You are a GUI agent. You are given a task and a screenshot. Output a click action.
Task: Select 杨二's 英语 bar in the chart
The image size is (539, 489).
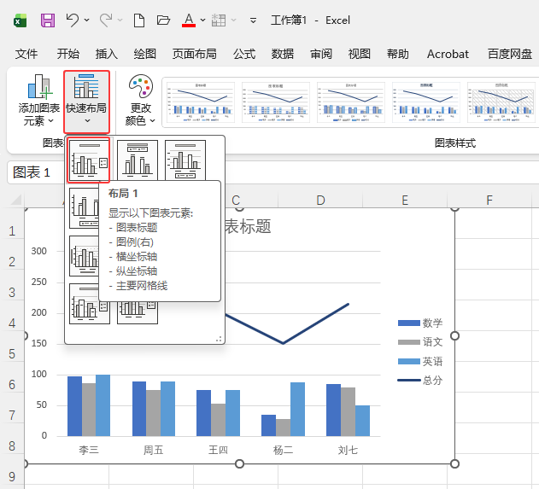297,410
